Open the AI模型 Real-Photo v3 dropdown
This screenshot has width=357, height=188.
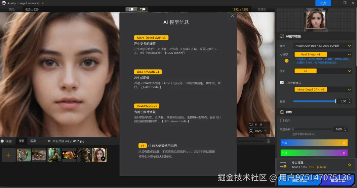point(323,54)
